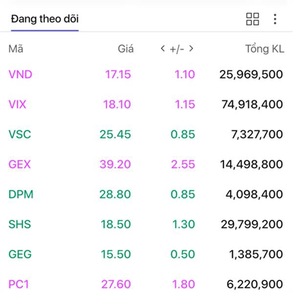
Task: Click the left arrow beside +/-
Action: coord(163,48)
